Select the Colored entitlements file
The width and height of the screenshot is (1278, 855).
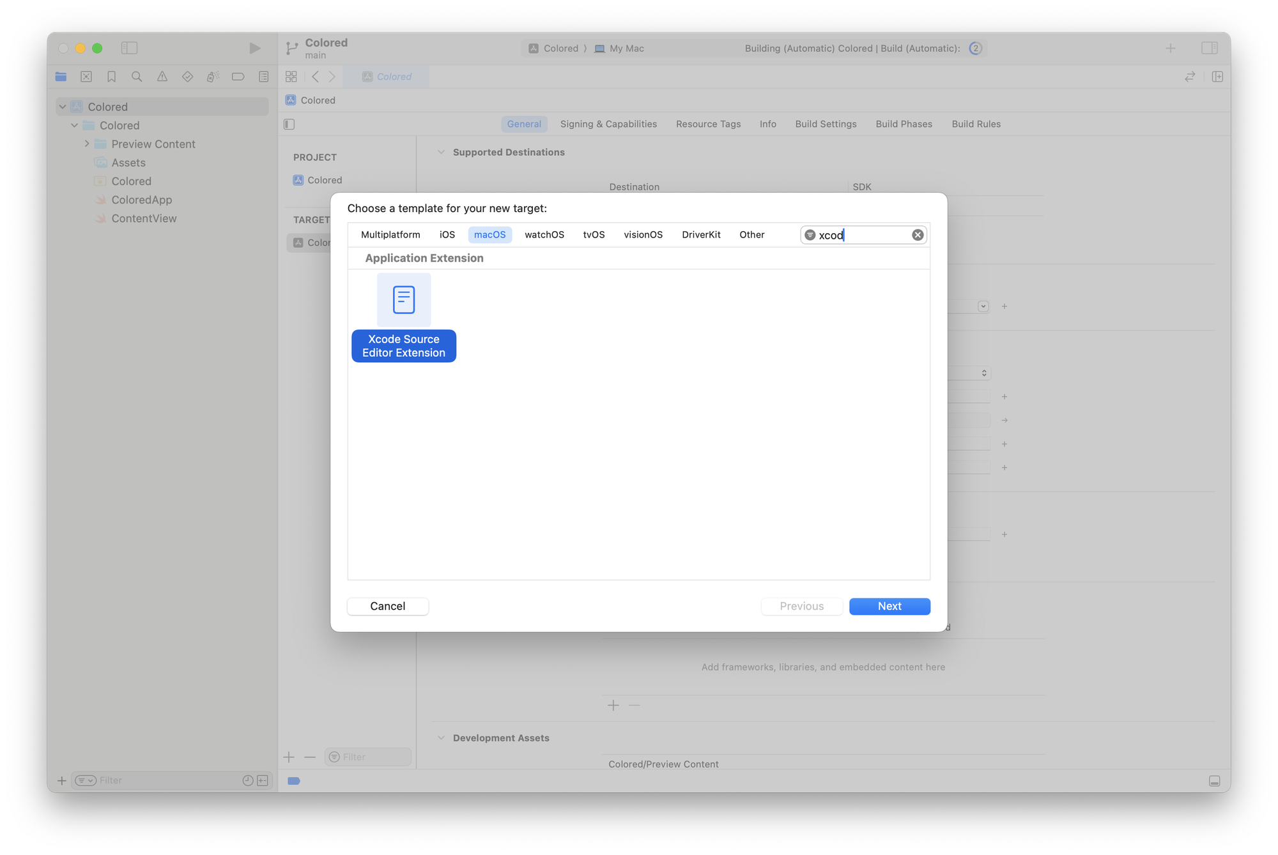pos(131,181)
